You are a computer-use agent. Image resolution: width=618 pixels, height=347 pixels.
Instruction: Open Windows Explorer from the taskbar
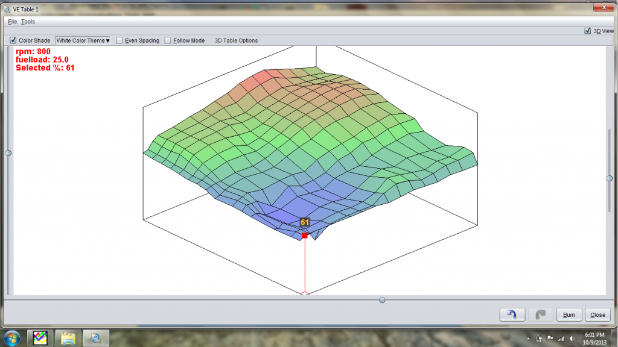tap(68, 337)
